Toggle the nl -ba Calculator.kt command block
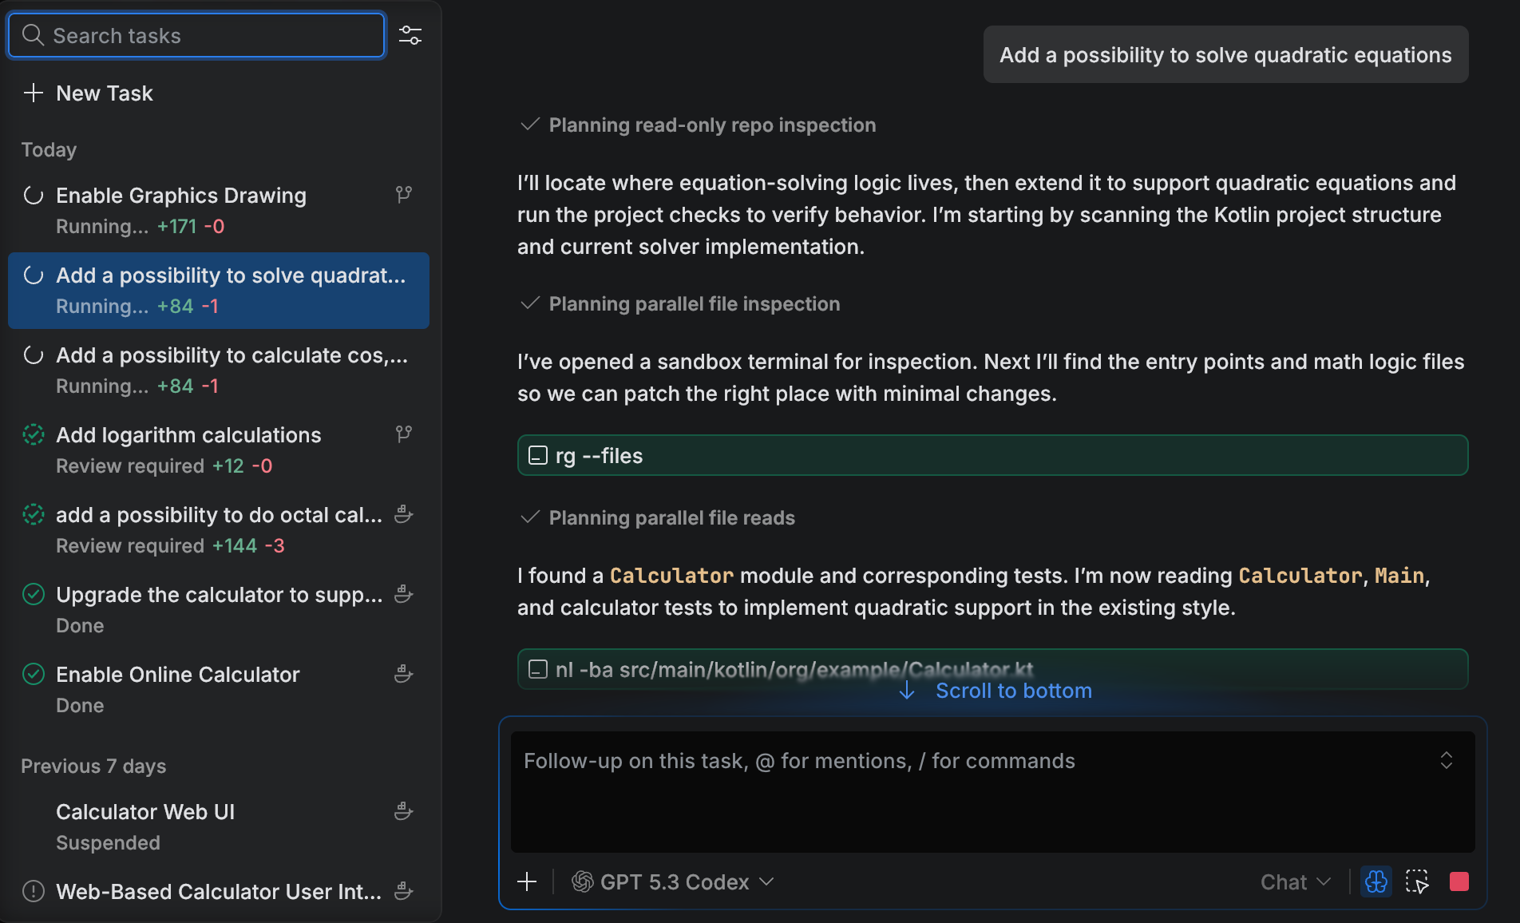The width and height of the screenshot is (1520, 923). click(x=539, y=669)
